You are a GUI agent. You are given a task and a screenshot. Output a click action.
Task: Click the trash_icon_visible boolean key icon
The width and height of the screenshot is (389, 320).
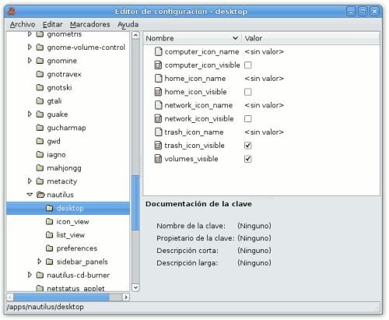[158, 146]
